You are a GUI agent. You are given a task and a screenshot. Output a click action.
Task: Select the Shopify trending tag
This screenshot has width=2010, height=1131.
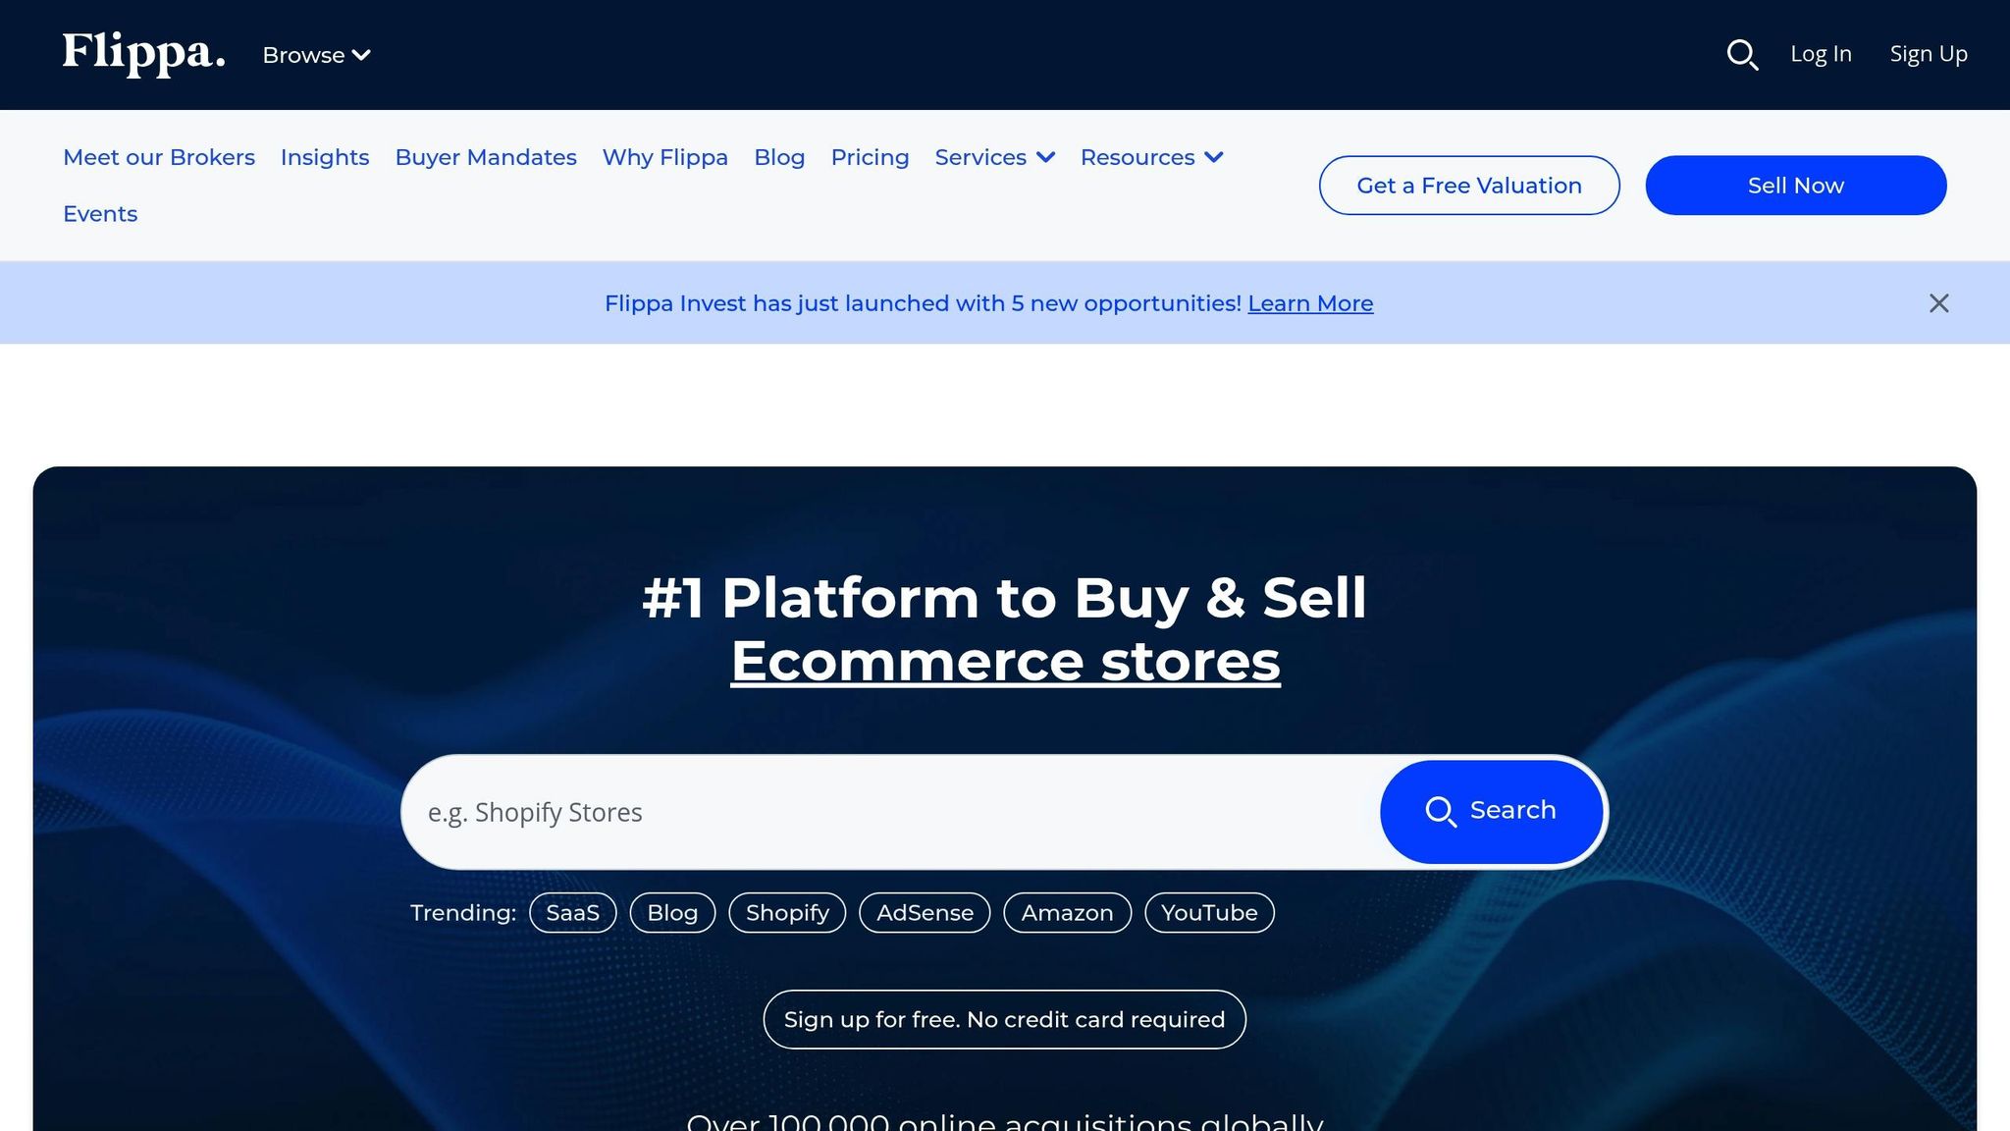[787, 913]
